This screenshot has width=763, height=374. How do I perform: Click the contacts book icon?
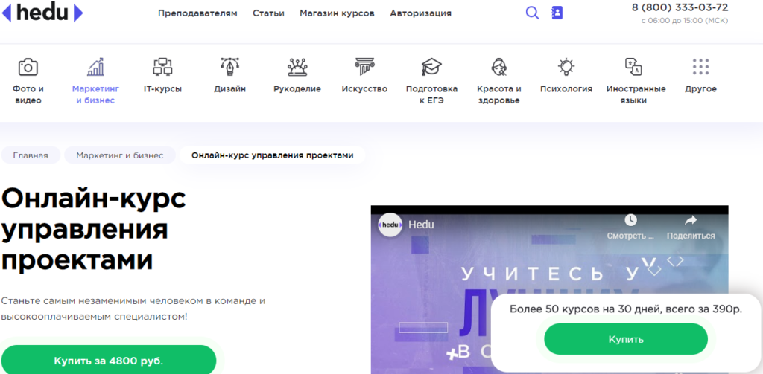557,13
